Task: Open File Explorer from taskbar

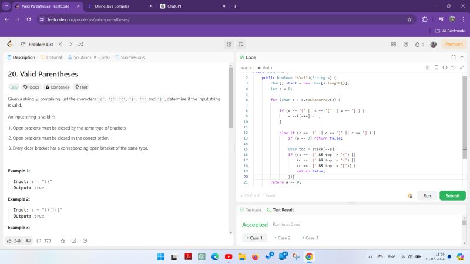Action: click(x=242, y=257)
